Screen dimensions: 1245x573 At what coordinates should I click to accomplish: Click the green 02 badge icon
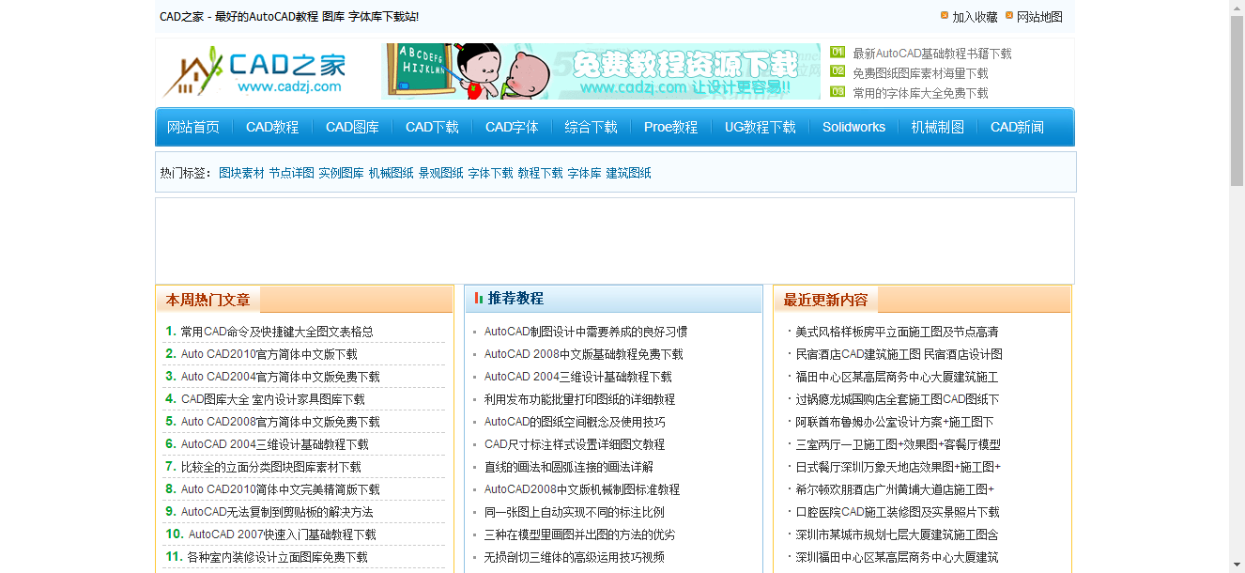point(838,71)
